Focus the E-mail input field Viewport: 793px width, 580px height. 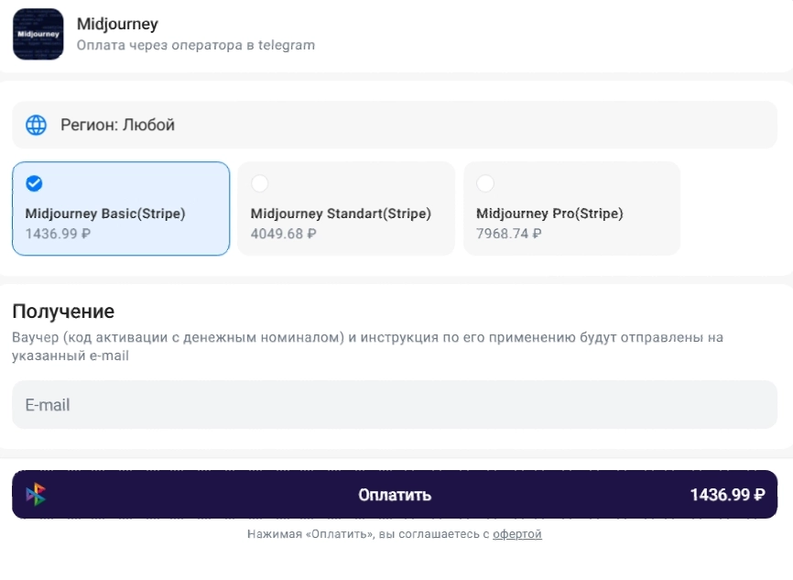394,405
